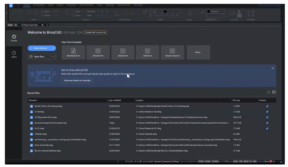
Task: Click the Hatch tool in Draw panel
Action: tap(46, 12)
